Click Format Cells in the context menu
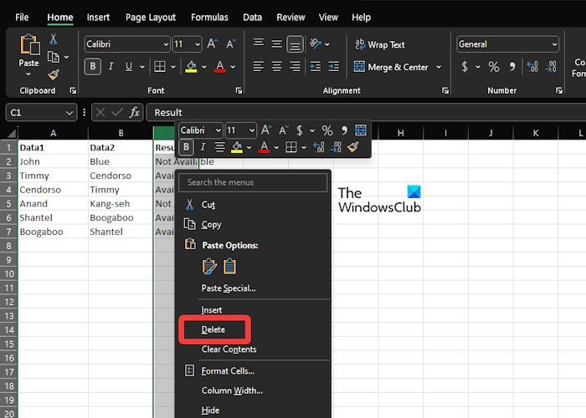Screen dimensions: 586x418 (x=228, y=370)
